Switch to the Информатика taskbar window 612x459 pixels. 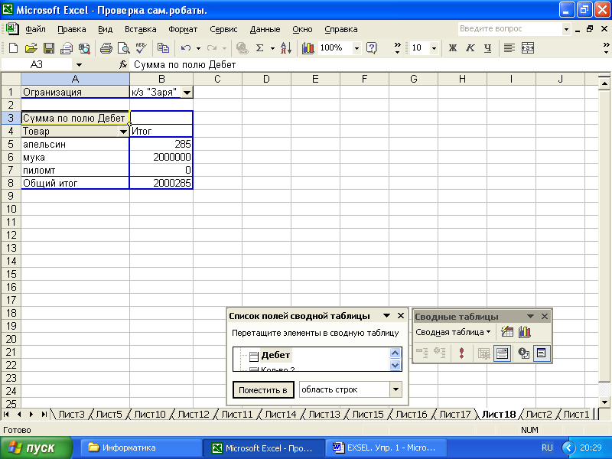click(x=142, y=448)
